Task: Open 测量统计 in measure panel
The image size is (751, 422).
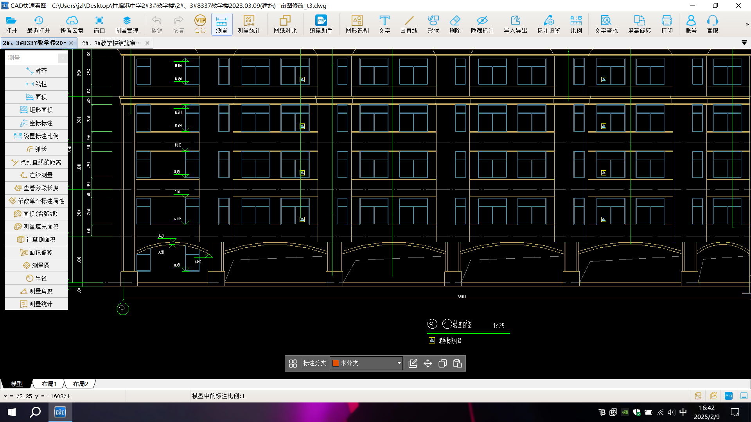Action: tap(36, 304)
